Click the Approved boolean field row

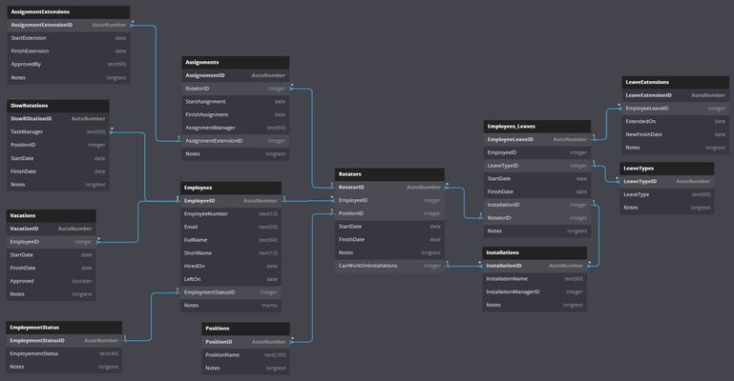51,281
